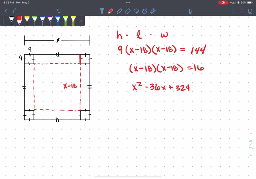Image resolution: width=256 pixels, height=179 pixels.
Task: Open the Tape tool
Action: [153, 11]
